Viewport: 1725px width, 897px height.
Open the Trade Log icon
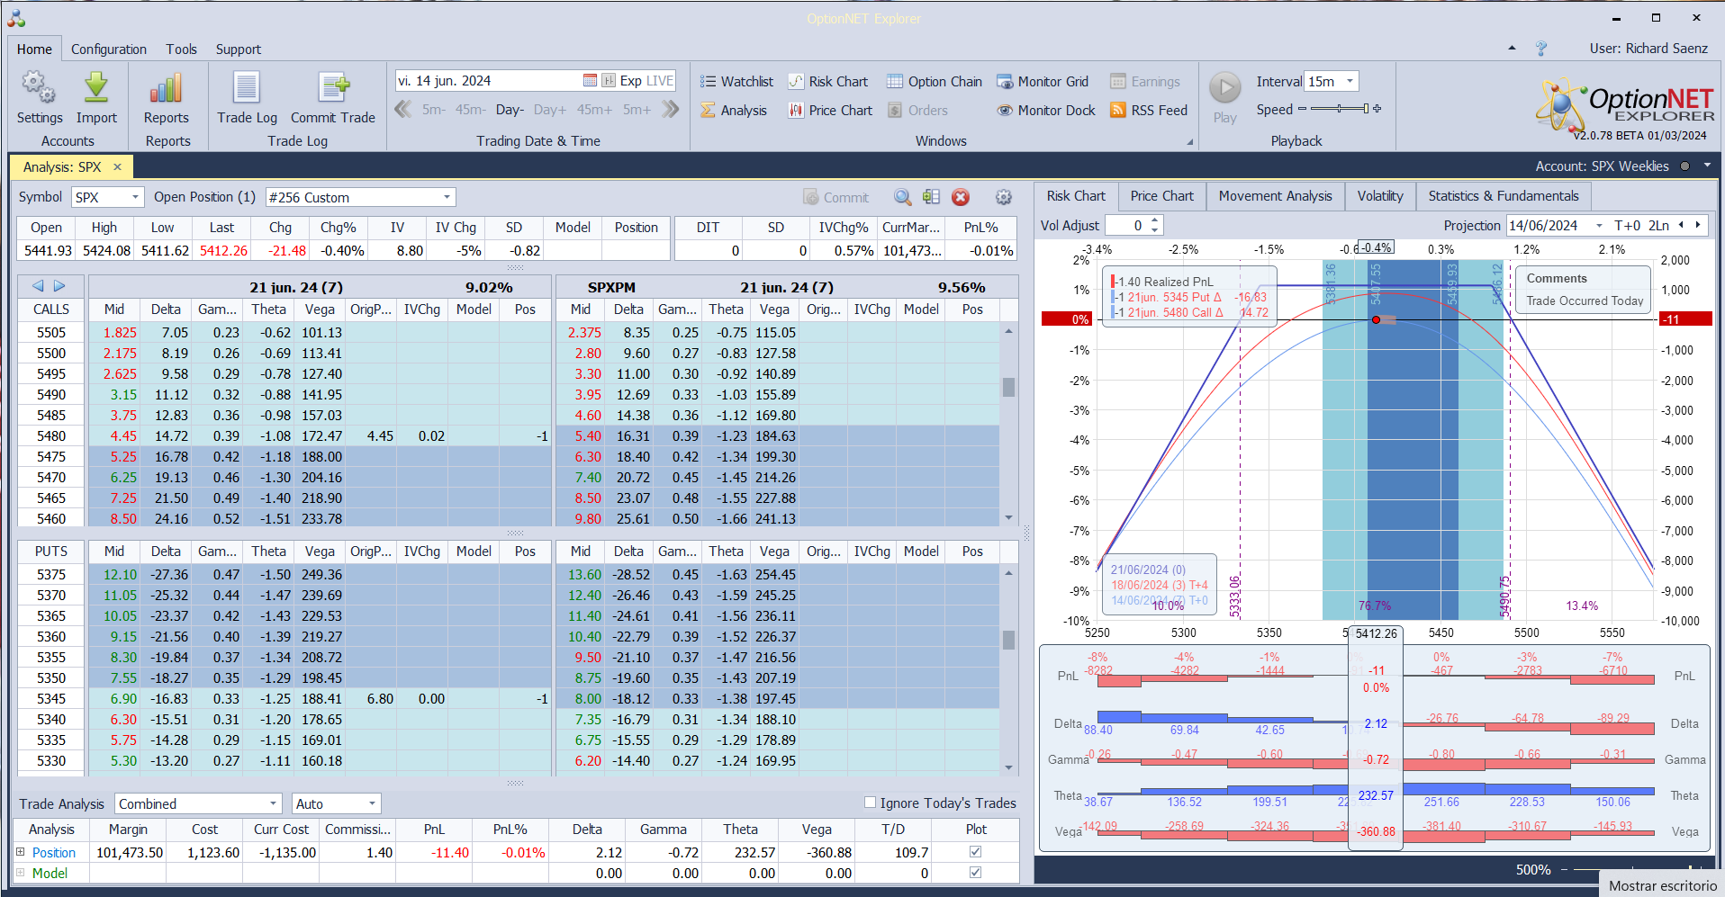tap(247, 88)
